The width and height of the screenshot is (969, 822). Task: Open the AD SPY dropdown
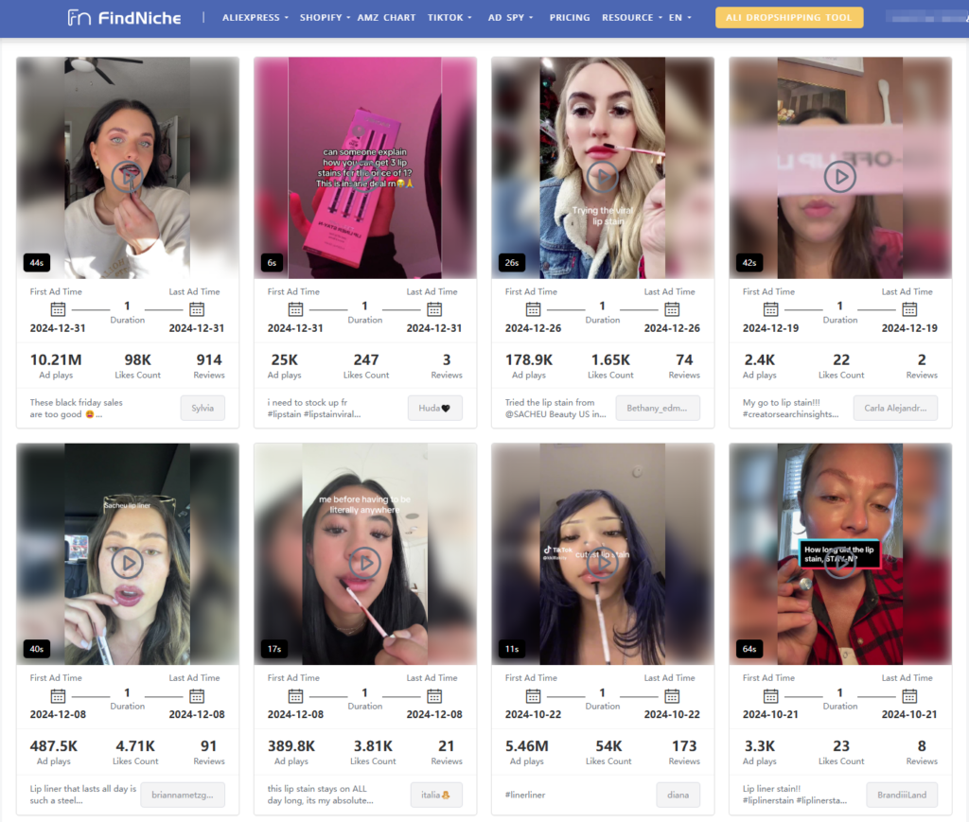pyautogui.click(x=510, y=18)
